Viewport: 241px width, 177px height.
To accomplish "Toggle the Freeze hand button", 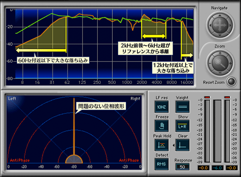I will pos(161,126).
